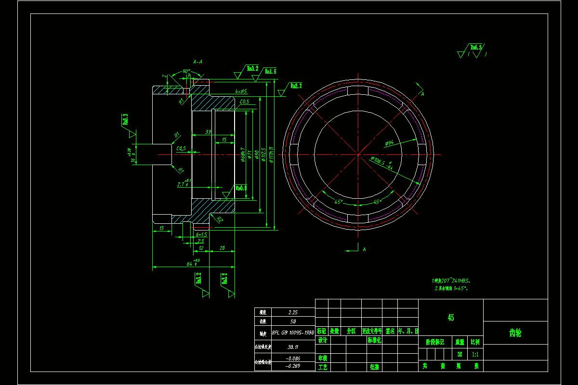Click the '审核' title block cell
578x385 pixels.
323,358
